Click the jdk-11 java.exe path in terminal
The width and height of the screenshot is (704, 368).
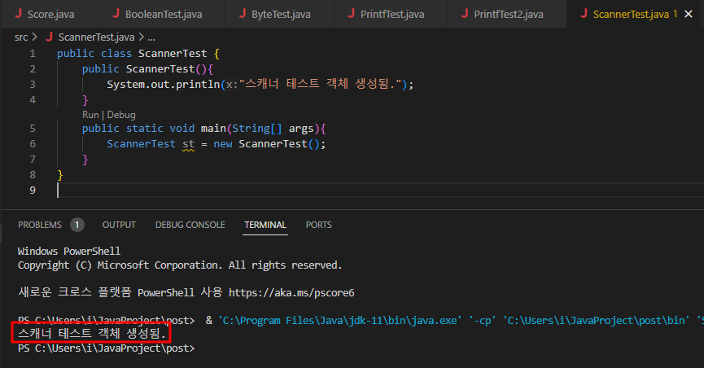(339, 320)
